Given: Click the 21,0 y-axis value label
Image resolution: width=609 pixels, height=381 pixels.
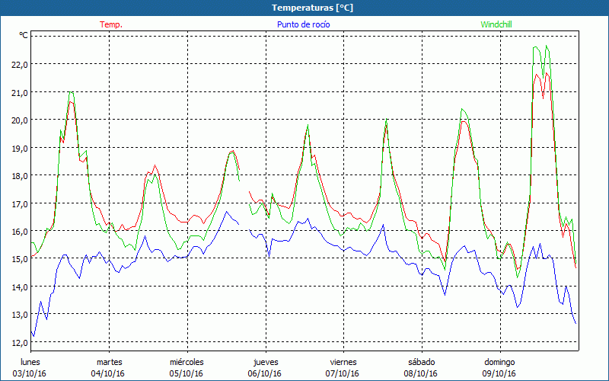Looking at the screenshot, I should pyautogui.click(x=18, y=92).
